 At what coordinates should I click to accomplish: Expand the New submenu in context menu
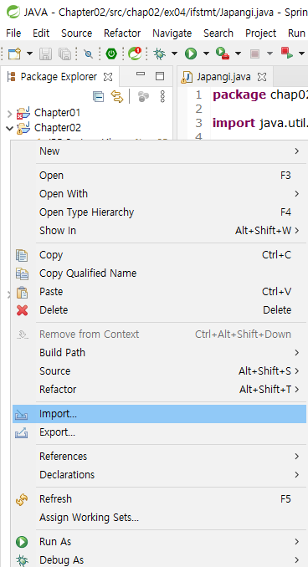(x=159, y=151)
